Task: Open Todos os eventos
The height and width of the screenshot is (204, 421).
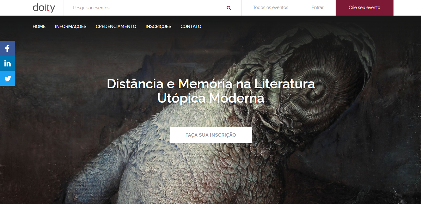Action: pyautogui.click(x=271, y=7)
